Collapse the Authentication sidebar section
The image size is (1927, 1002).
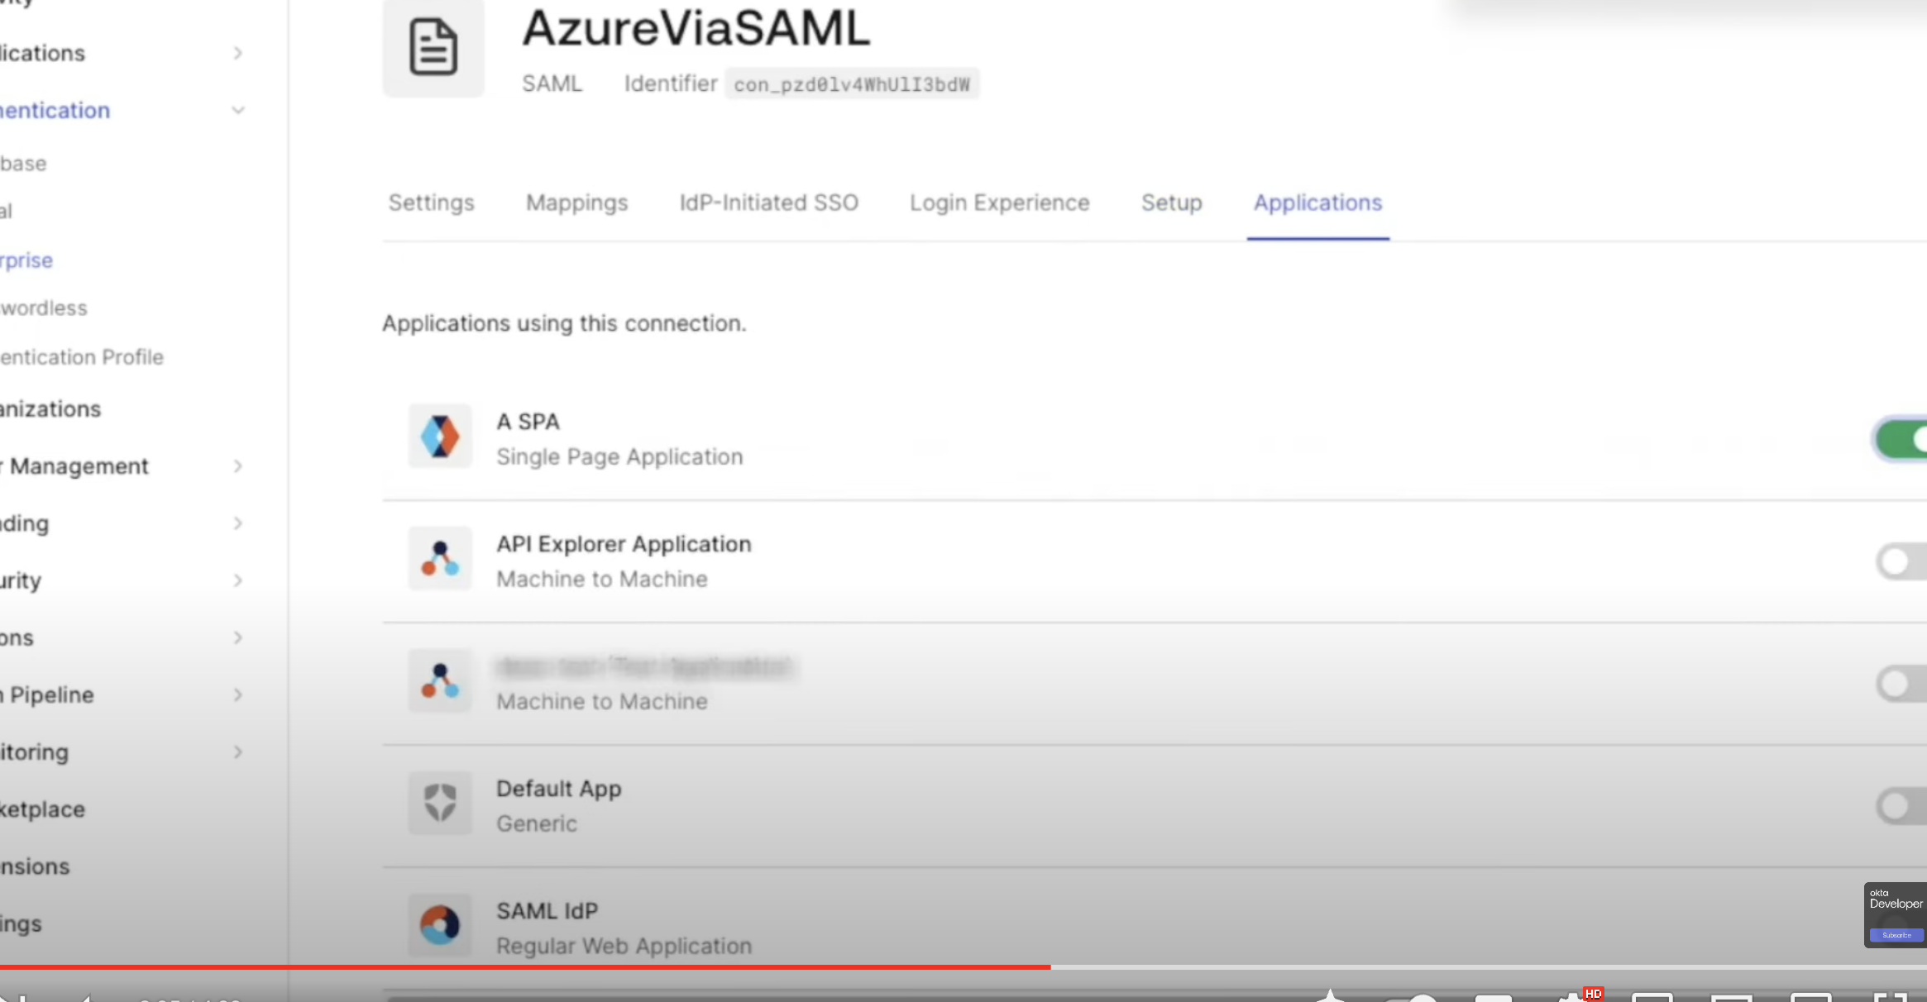[237, 111]
